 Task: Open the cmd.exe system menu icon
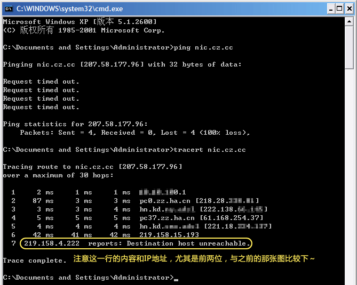[8, 8]
